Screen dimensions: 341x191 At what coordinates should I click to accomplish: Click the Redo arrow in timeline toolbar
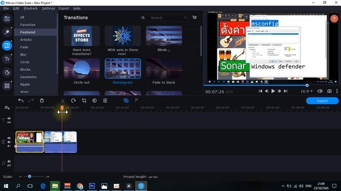[x=31, y=100]
